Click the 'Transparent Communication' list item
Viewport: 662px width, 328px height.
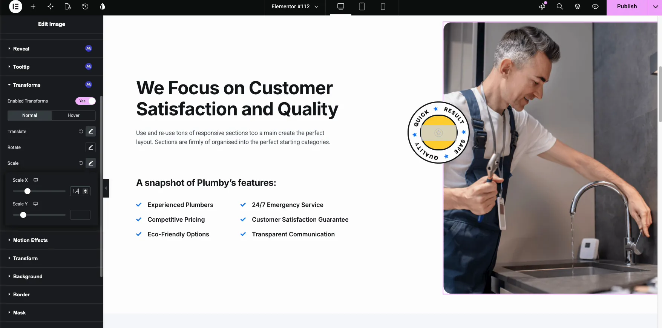pos(288,234)
